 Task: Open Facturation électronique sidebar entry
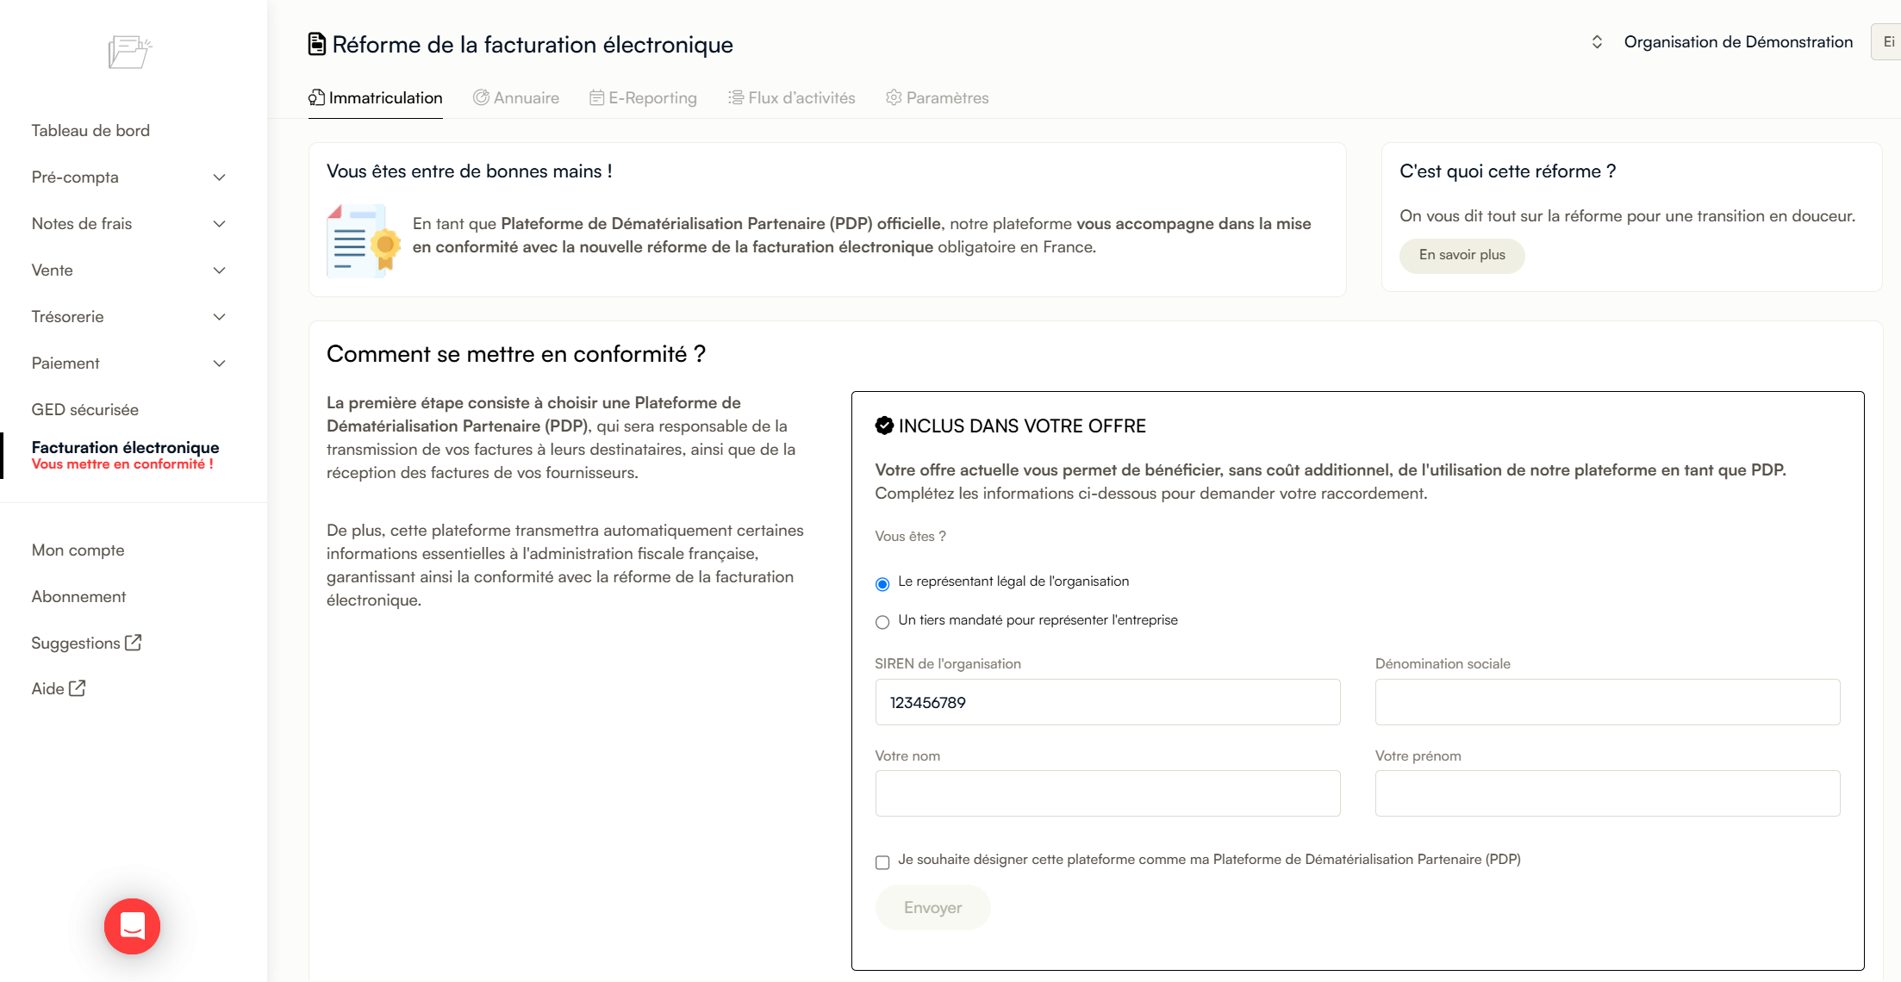coord(126,447)
